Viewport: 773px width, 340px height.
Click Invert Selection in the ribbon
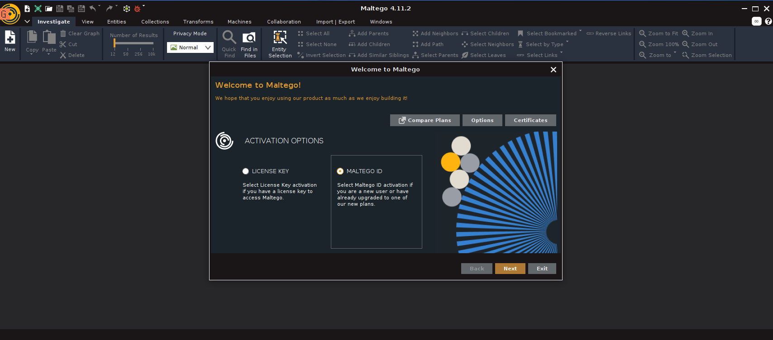click(321, 55)
